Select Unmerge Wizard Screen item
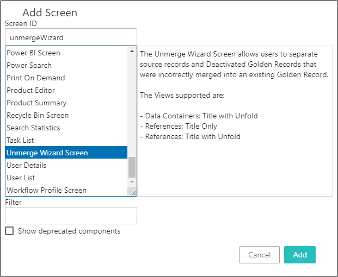The height and width of the screenshot is (277, 338). [x=47, y=153]
